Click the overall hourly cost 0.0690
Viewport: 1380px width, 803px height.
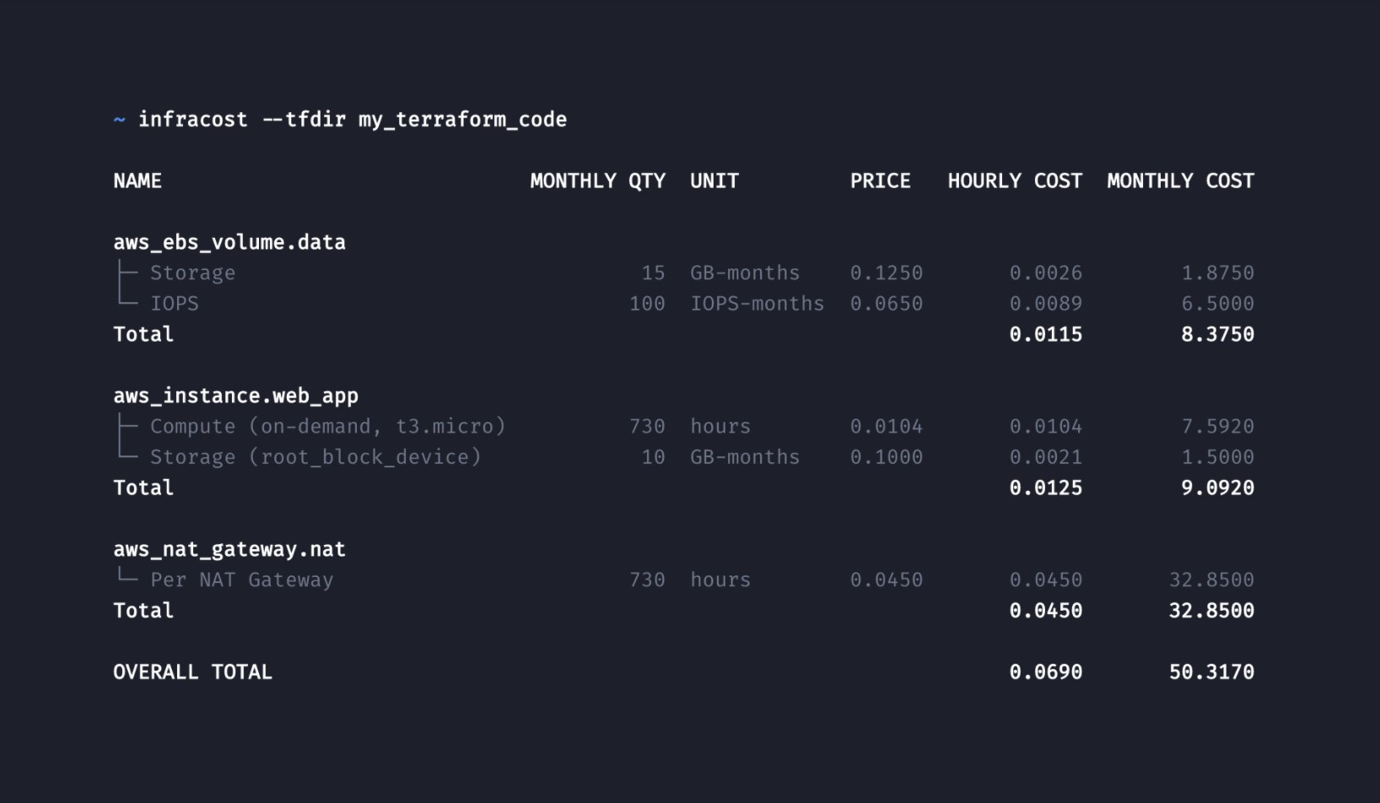1045,672
